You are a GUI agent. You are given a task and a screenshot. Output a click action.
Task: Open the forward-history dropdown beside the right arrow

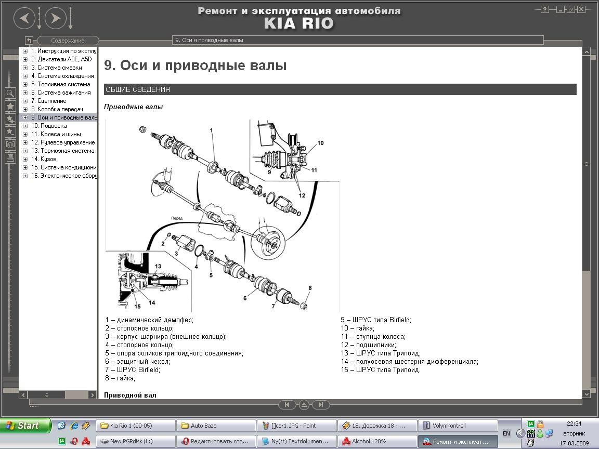(x=70, y=18)
